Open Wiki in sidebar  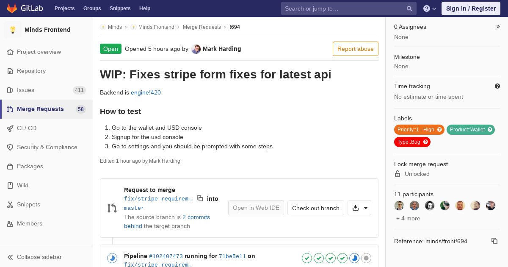[46, 185]
